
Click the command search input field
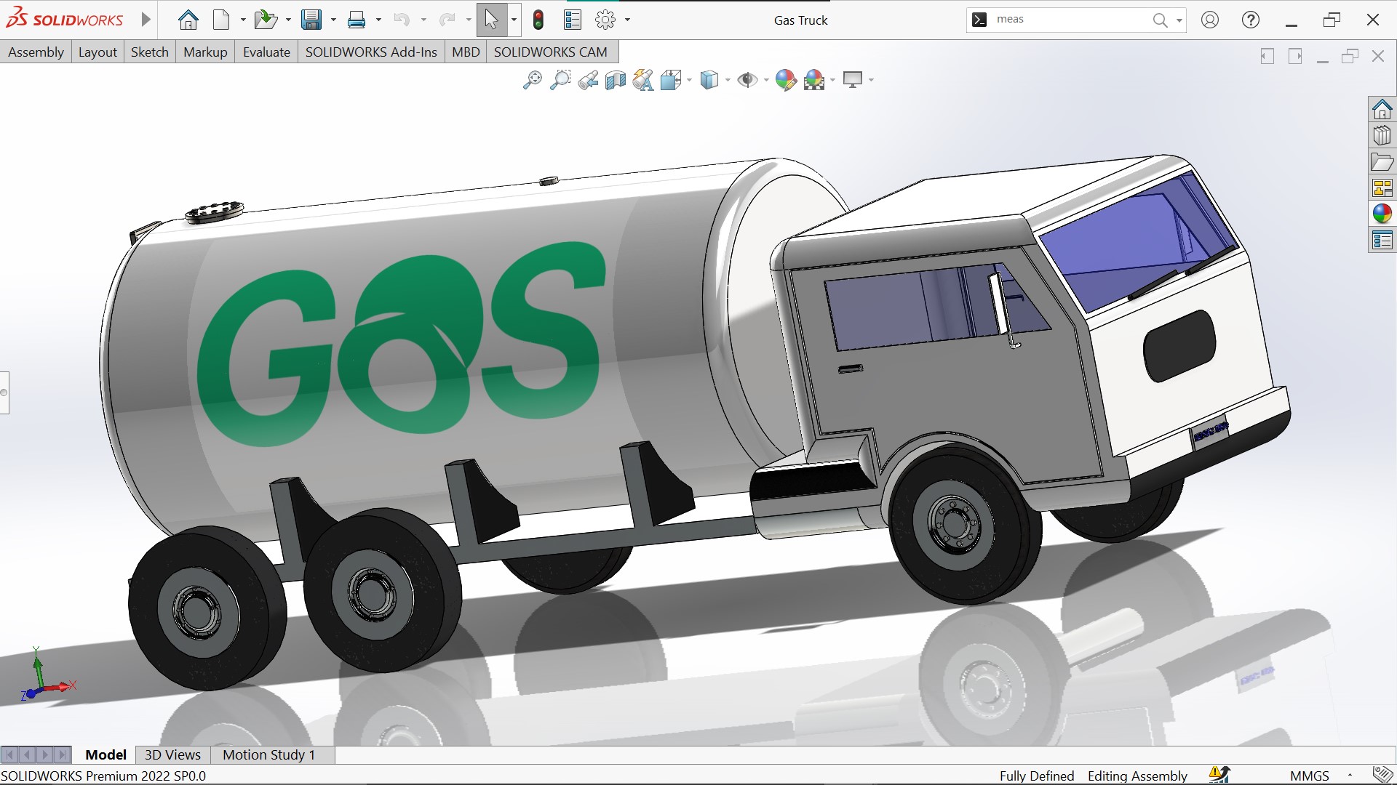(x=1070, y=20)
